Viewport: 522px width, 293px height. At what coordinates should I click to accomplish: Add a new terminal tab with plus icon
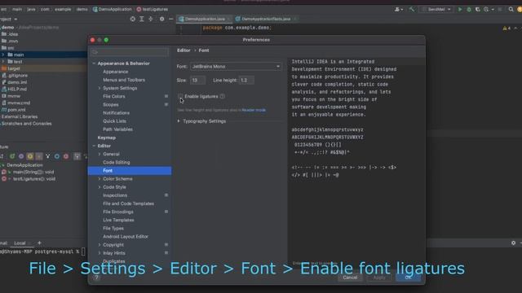39,243
